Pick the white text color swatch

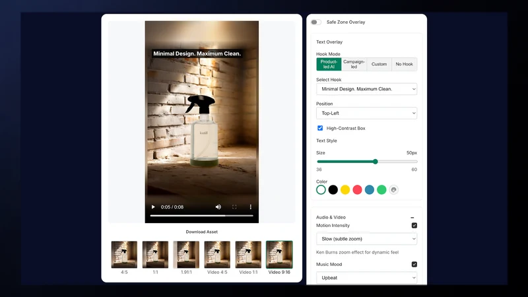tap(321, 189)
